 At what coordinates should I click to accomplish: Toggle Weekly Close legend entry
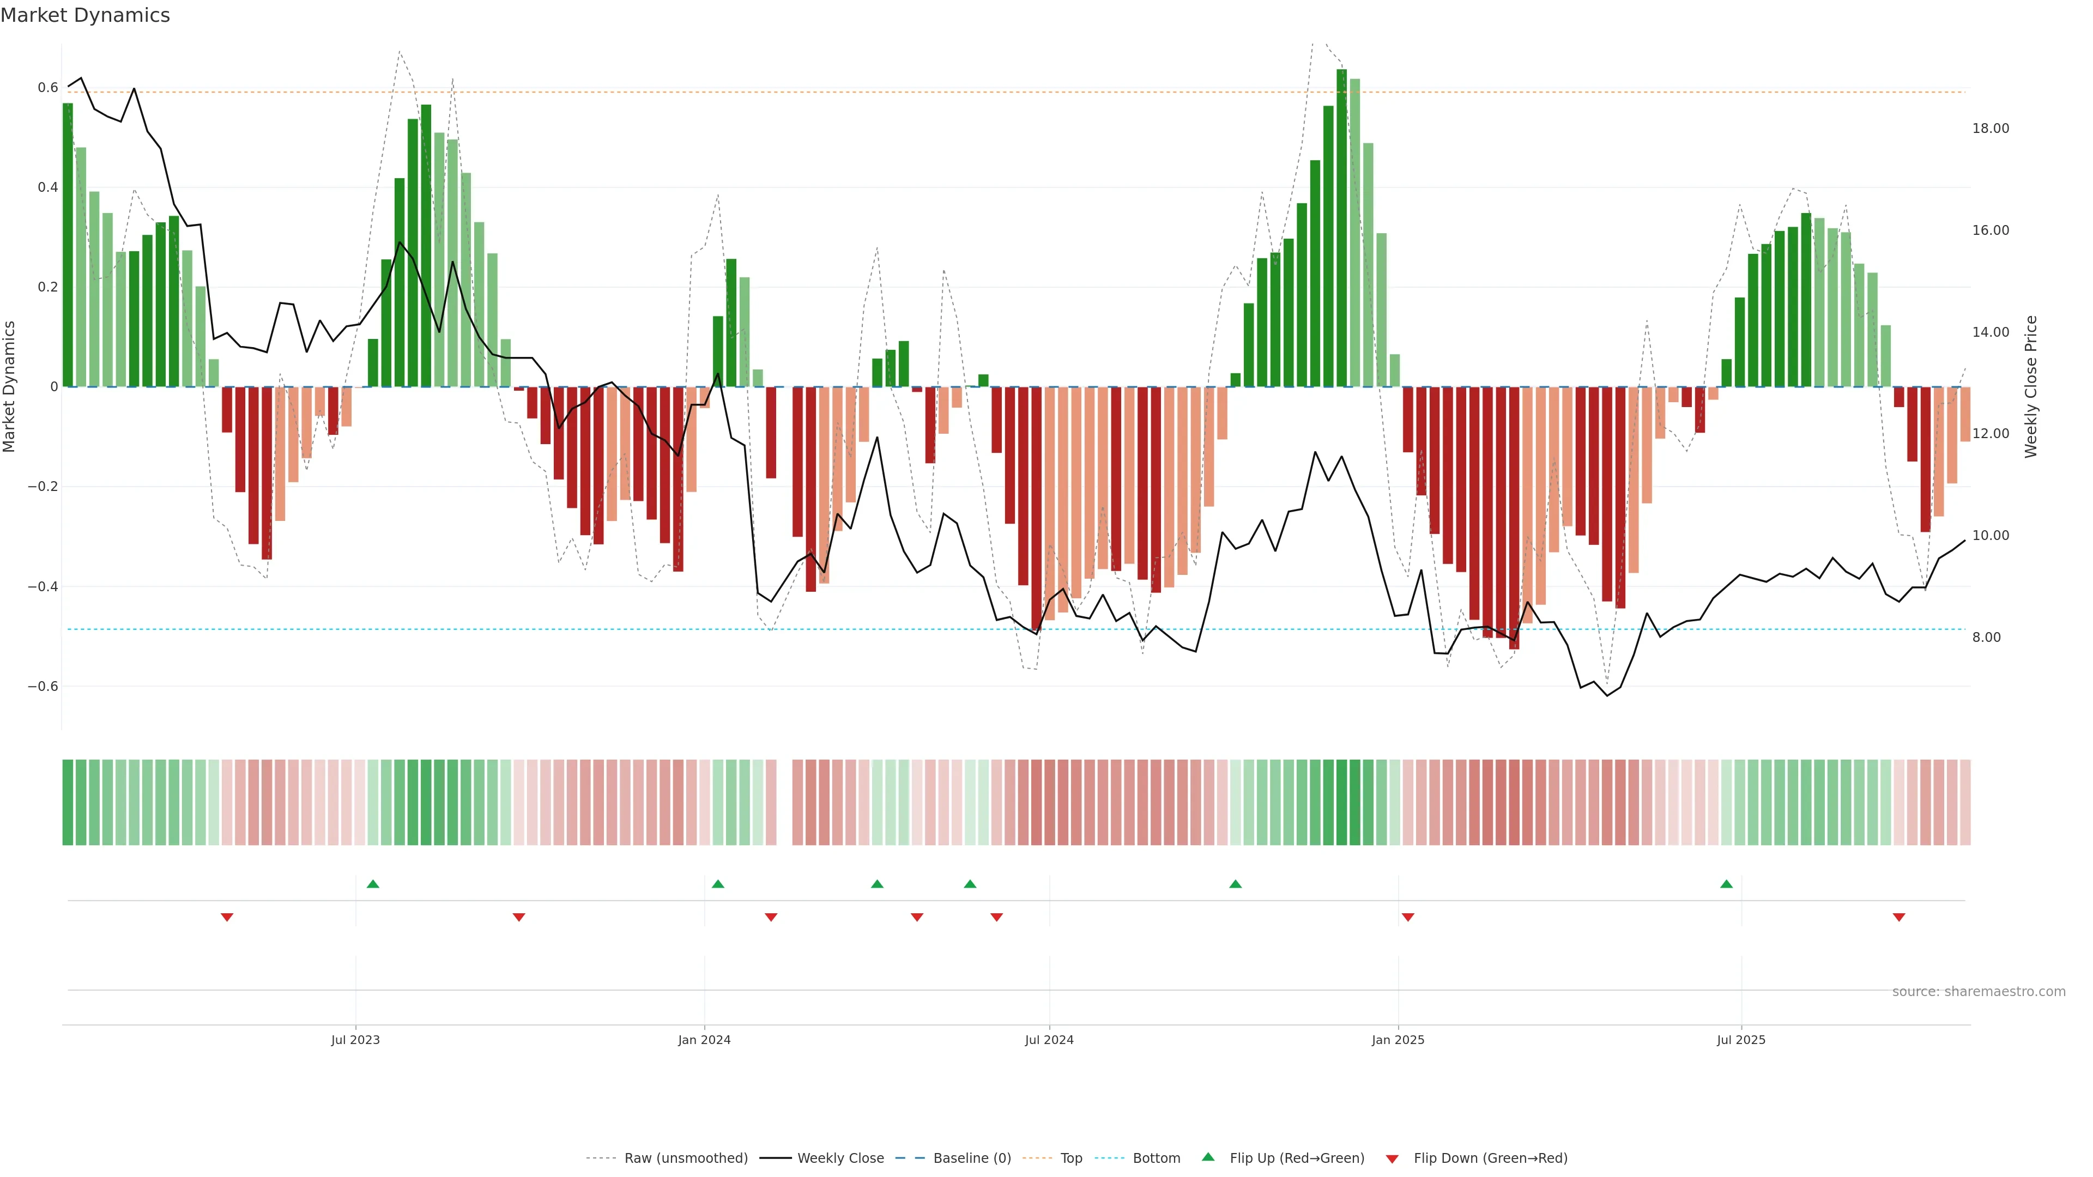(840, 1158)
